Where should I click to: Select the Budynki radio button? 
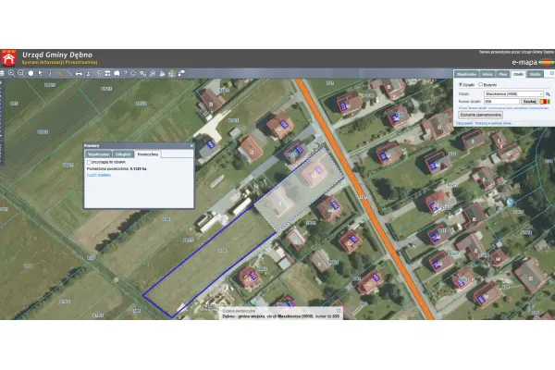point(480,84)
